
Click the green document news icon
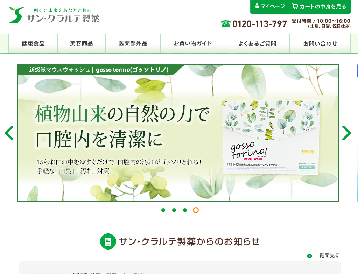(108, 241)
